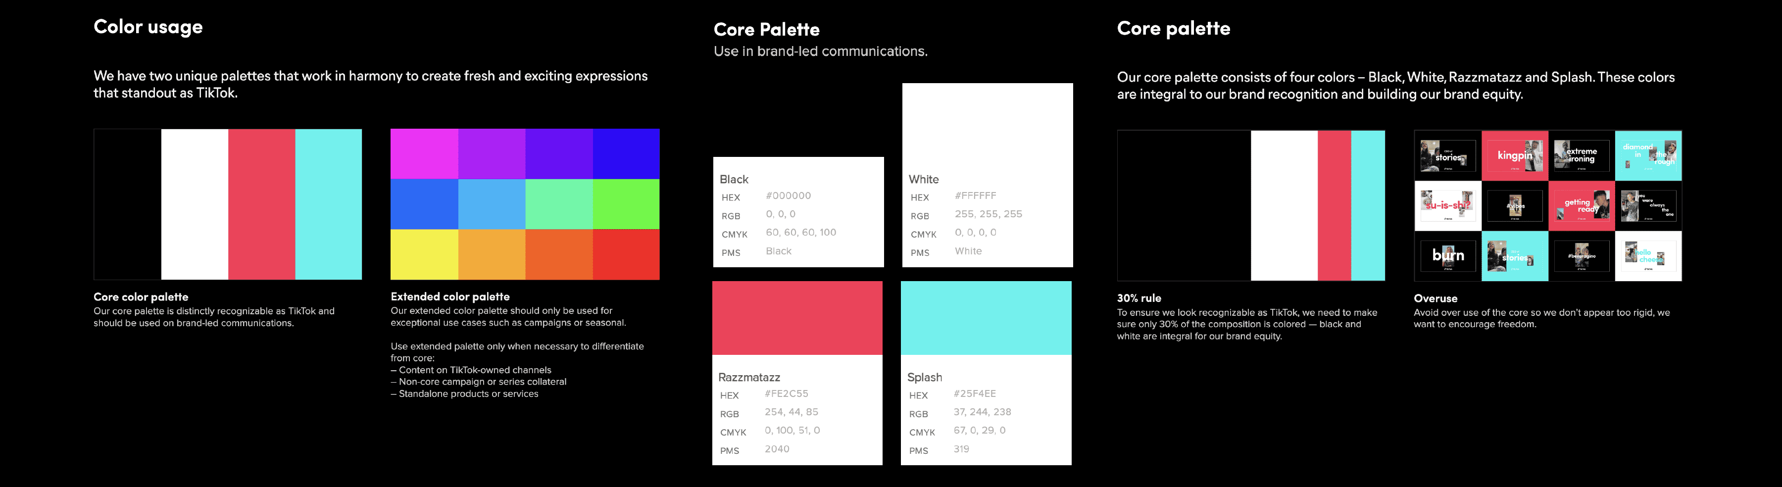The image size is (1782, 487).
Task: Select the Razzmatazz color card
Action: pyautogui.click(x=797, y=373)
